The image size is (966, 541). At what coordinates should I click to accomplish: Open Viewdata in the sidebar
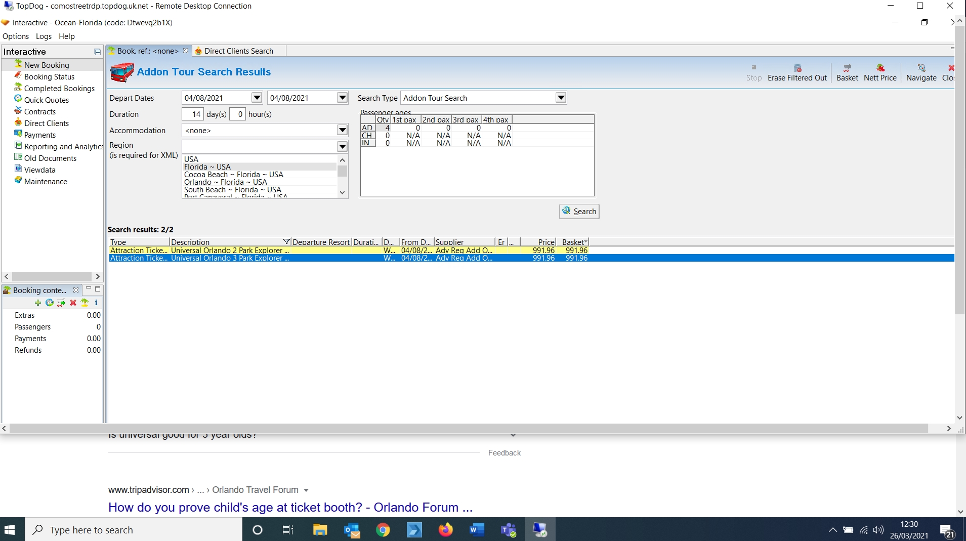click(40, 170)
